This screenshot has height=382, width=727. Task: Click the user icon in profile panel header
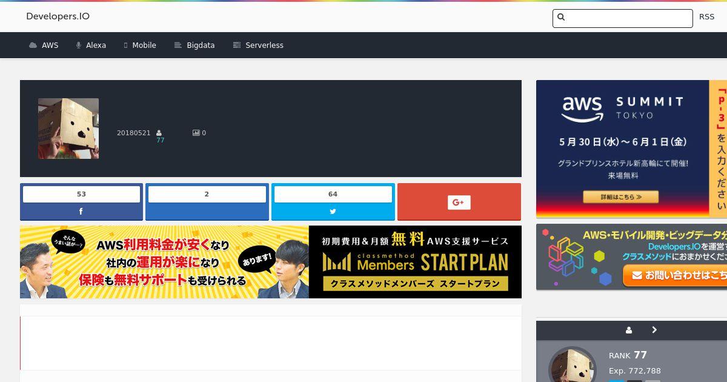point(629,330)
